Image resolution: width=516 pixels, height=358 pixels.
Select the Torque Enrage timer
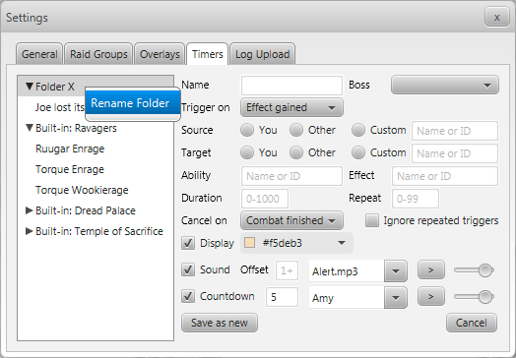pos(96,169)
